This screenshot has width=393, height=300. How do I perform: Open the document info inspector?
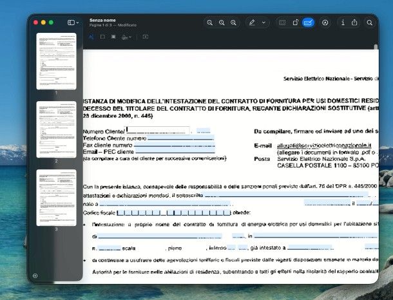coord(343,23)
